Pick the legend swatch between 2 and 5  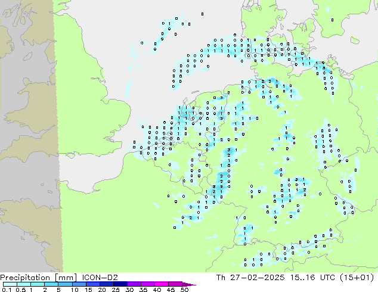[x=51, y=284]
